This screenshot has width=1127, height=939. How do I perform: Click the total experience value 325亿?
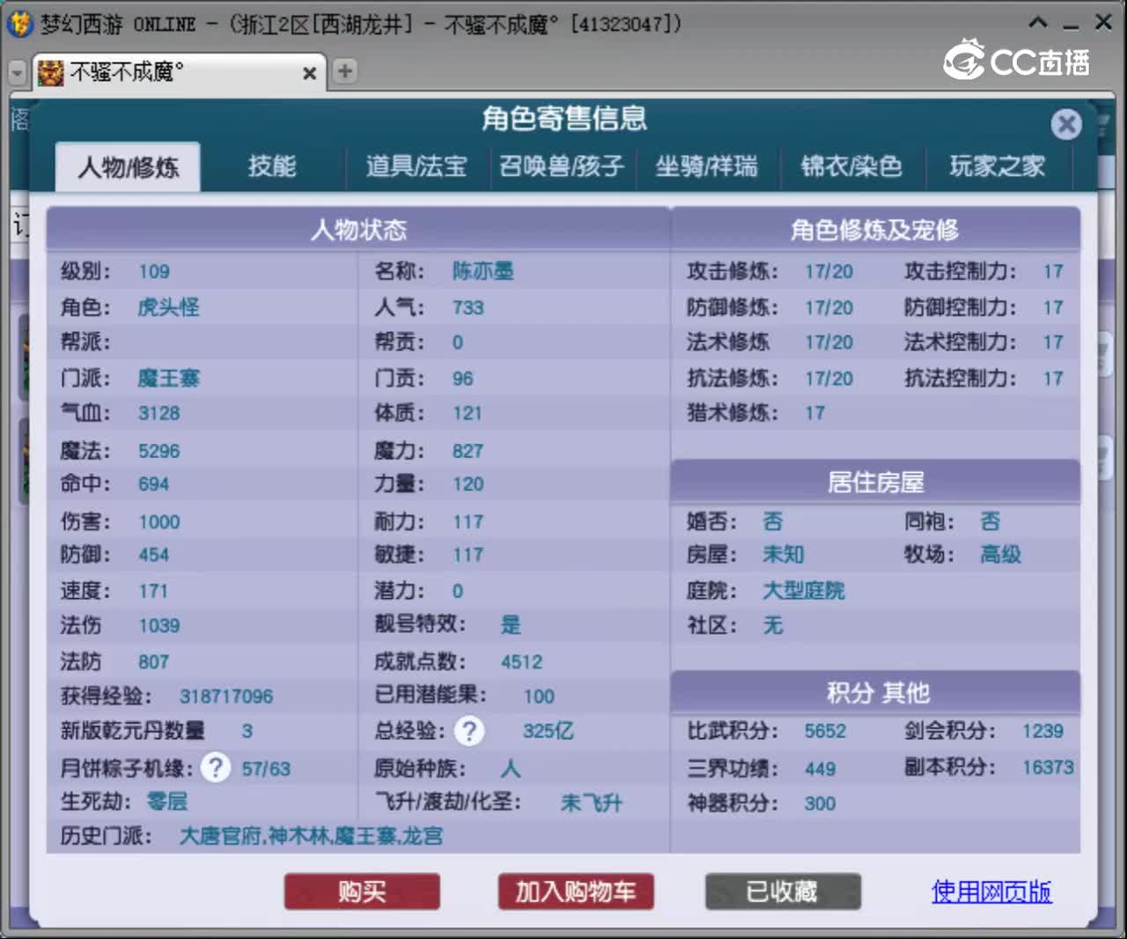coord(548,731)
